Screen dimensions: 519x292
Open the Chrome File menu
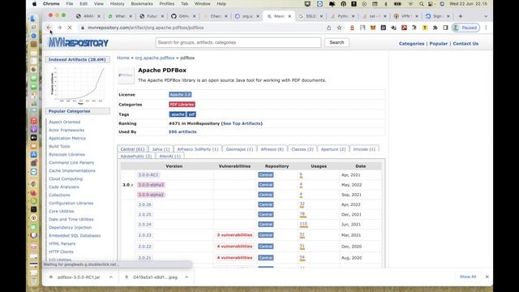click(70, 3)
